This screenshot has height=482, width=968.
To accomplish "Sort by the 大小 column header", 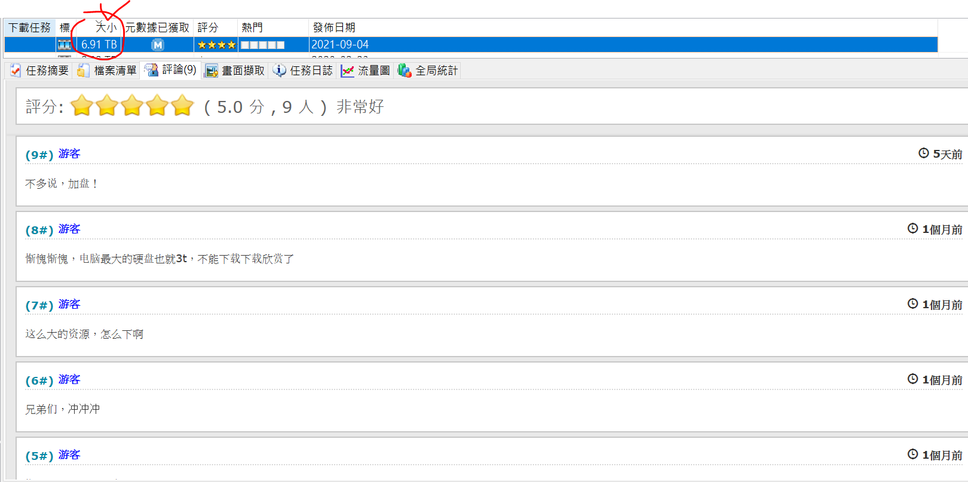I will 106,27.
